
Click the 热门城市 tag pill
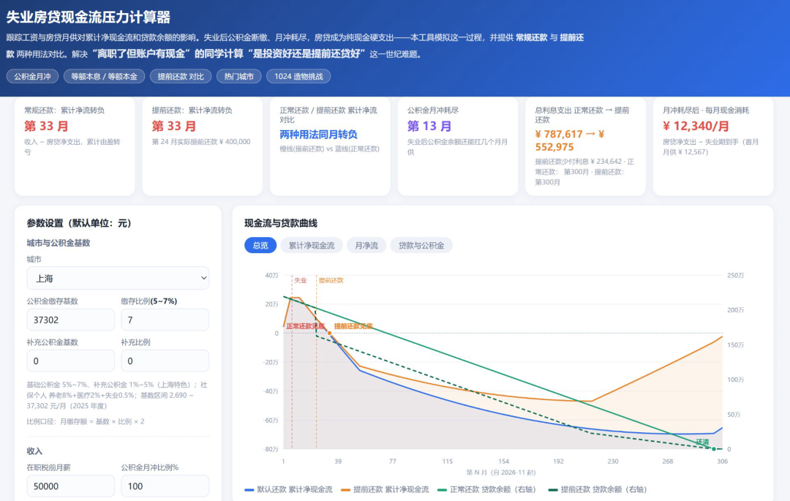238,77
